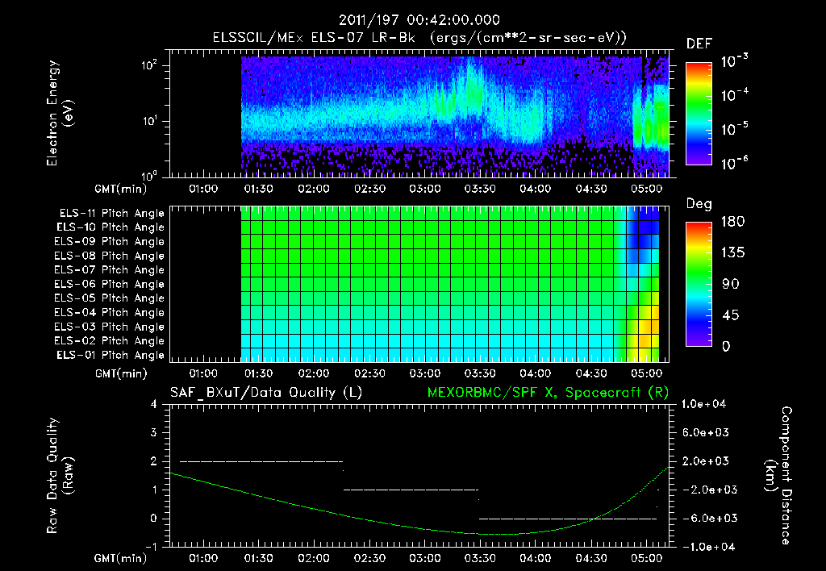The image size is (826, 571).
Task: Click the 90 value on Deg scale
Action: 731,285
